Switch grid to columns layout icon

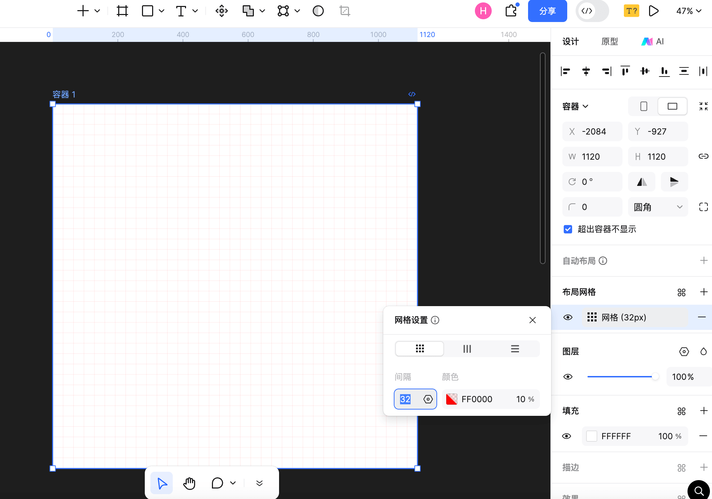pos(467,349)
